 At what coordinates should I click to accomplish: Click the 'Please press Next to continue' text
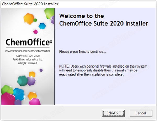click(83, 52)
